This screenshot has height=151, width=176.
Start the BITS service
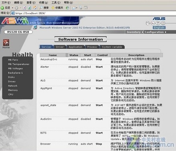pos(99,133)
